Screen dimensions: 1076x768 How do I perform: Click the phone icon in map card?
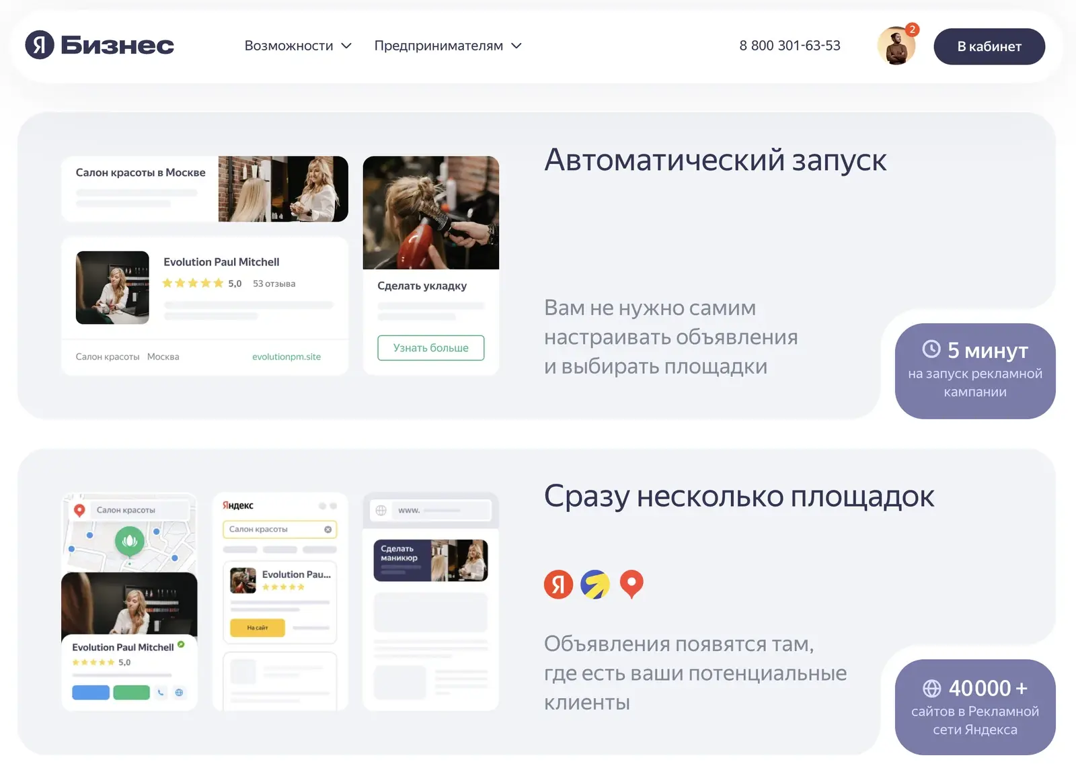pos(161,693)
